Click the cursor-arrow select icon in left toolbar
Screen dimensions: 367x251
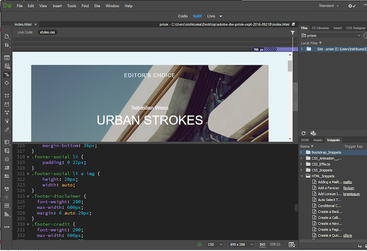(x=7, y=121)
